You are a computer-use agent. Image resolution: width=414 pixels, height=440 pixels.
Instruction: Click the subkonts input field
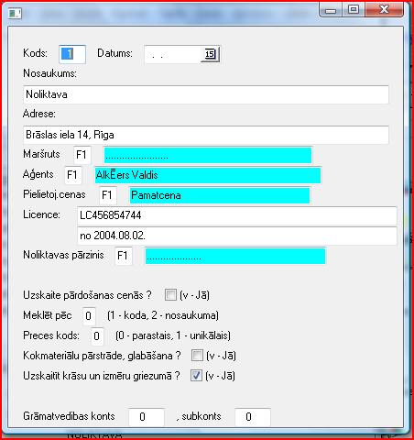253,417
